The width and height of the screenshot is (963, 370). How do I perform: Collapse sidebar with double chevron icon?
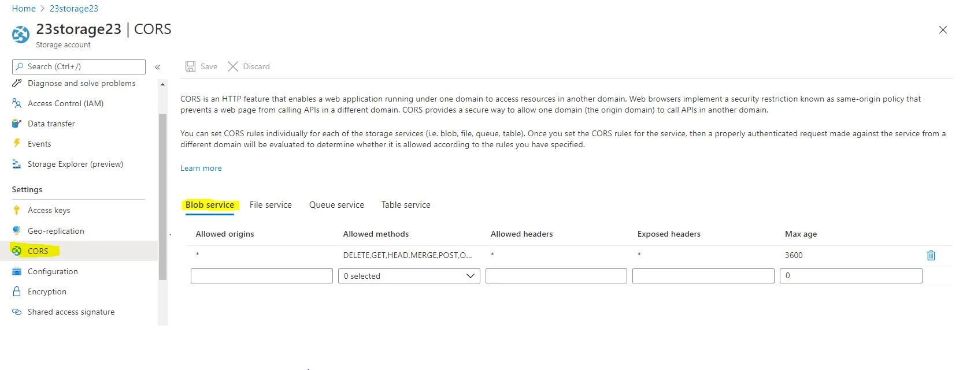[x=157, y=67]
